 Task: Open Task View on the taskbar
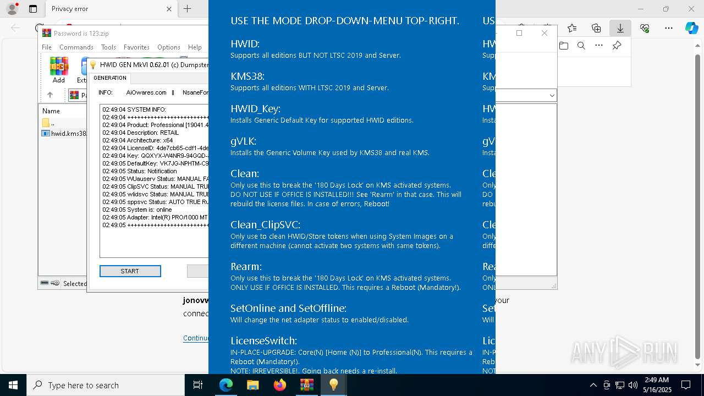click(x=198, y=385)
